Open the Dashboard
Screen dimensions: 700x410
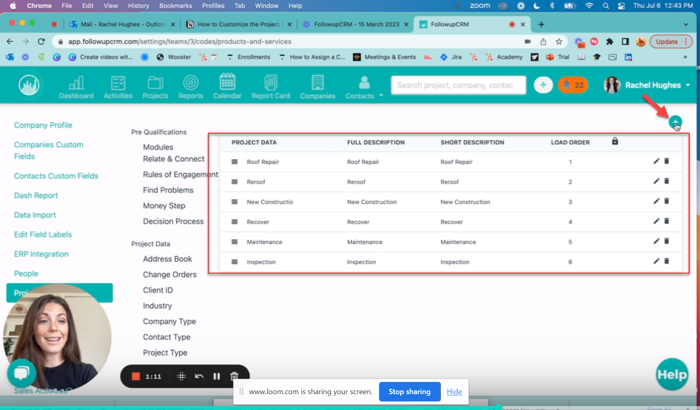point(76,86)
